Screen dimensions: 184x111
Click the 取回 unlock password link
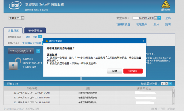coord(35,37)
